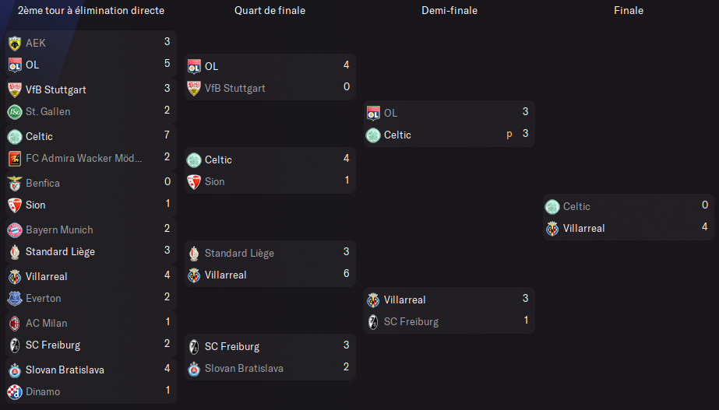Click the Bayern Munich club logo
The height and width of the screenshot is (410, 719).
15,230
